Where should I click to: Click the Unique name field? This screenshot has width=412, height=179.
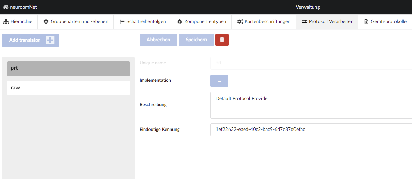tap(311, 63)
